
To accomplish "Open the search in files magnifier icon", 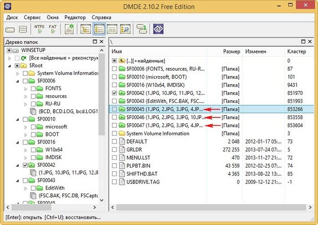I will point(125,29).
